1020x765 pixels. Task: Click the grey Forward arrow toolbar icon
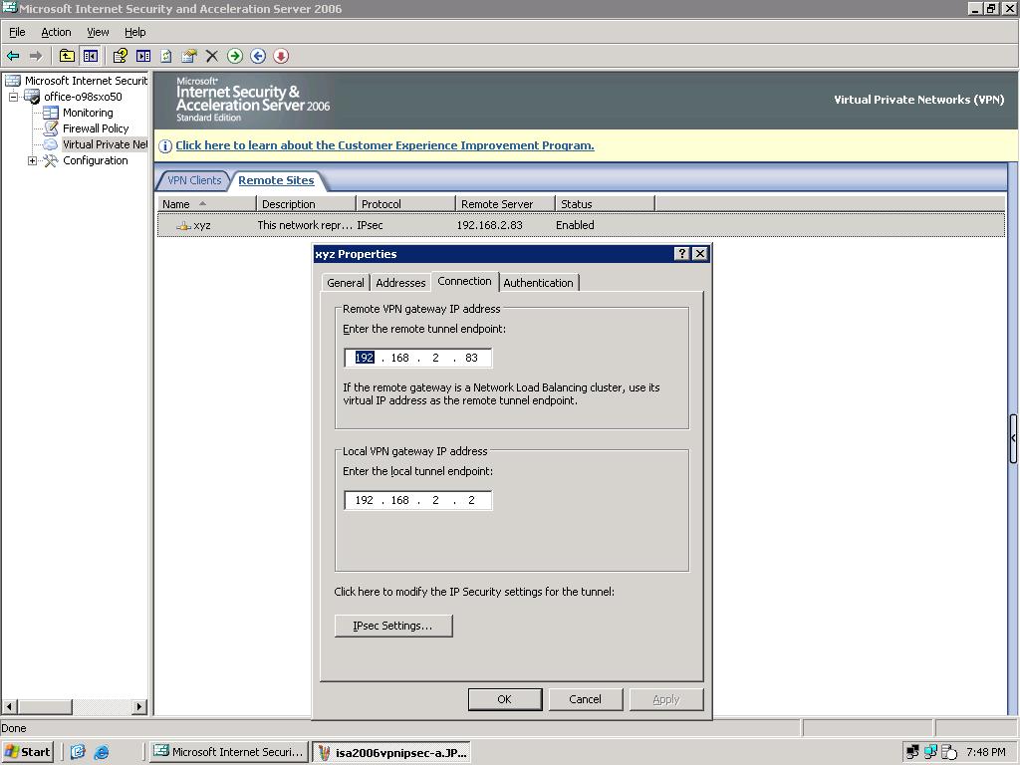tap(36, 56)
